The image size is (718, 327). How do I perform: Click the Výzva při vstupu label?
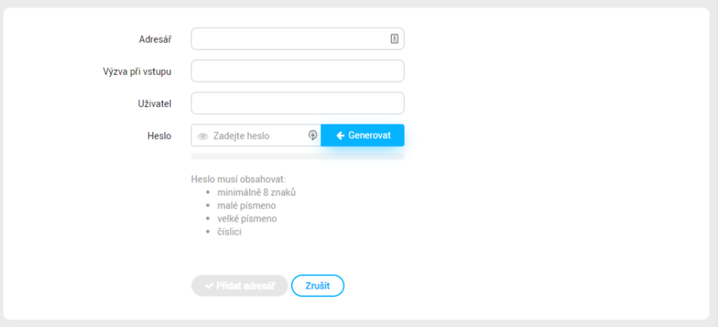[138, 72]
